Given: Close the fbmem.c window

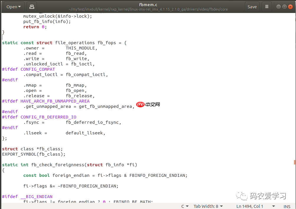Looking at the screenshot, I should click(290, 7).
